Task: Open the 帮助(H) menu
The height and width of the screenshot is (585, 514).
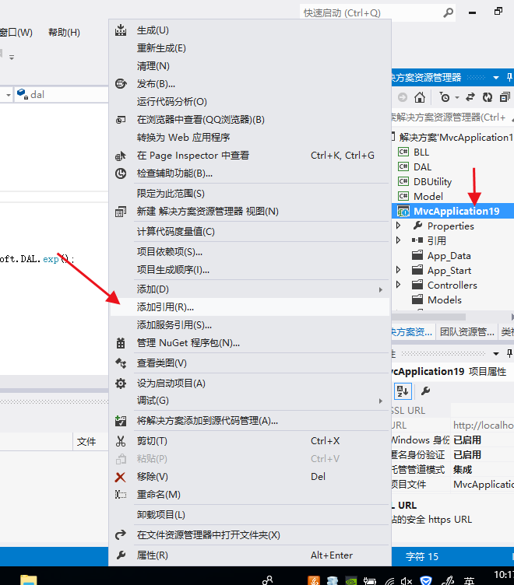Action: pos(64,33)
